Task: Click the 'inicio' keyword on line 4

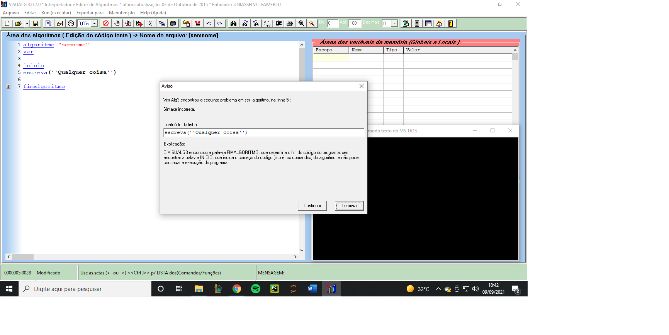Action: click(x=34, y=66)
